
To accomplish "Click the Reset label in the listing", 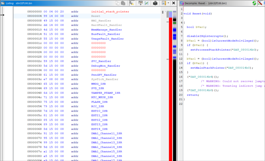I will [x=95, y=16].
